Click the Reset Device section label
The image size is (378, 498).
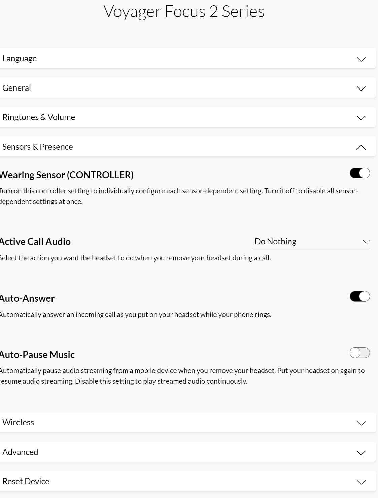click(x=26, y=482)
